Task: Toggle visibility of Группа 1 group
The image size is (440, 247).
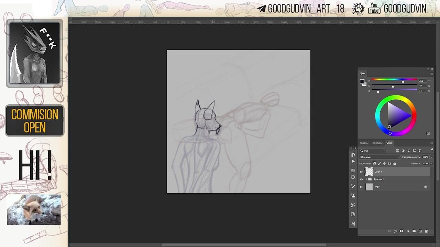Action: pos(361,179)
